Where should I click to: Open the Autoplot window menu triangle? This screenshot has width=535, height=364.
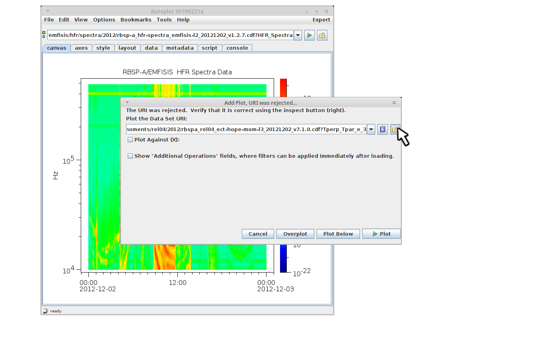click(48, 12)
